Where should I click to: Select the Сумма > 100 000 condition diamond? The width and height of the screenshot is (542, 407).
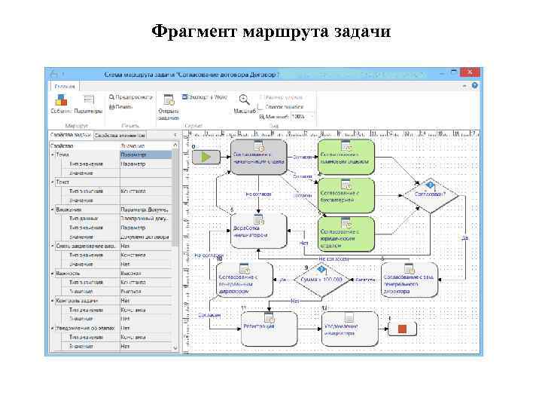321,280
